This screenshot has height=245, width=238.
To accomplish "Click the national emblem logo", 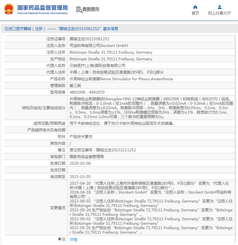I will 9,9.
